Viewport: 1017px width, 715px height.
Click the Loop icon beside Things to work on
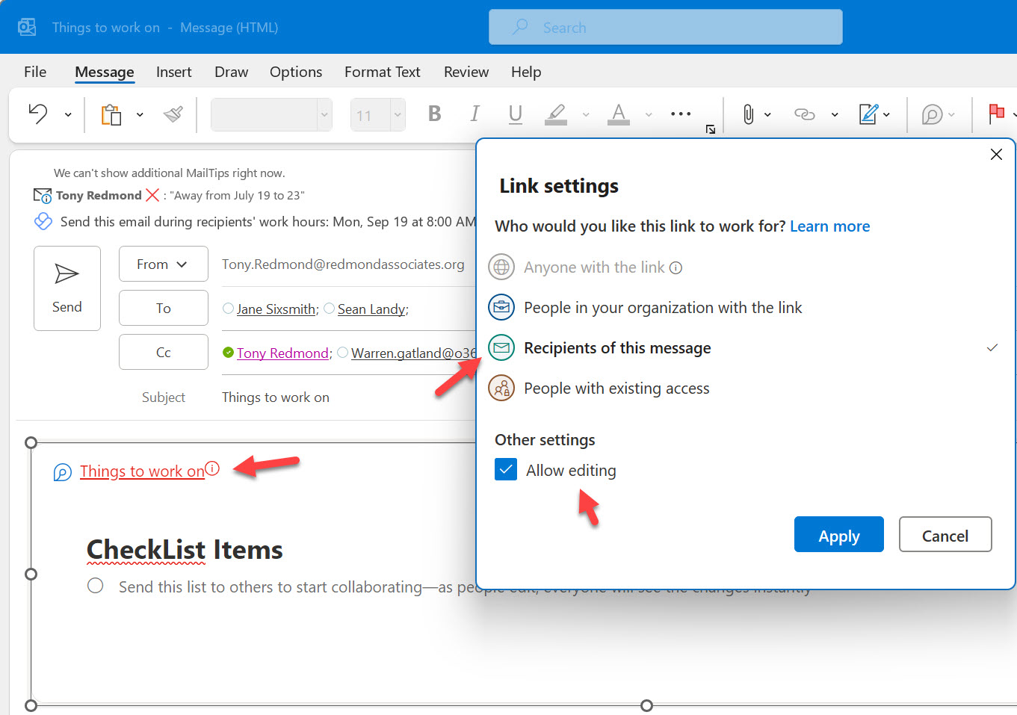coord(63,472)
